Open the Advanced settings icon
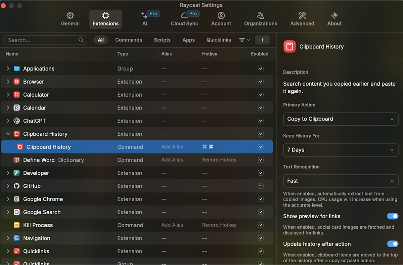This screenshot has width=403, height=265. coord(302,15)
